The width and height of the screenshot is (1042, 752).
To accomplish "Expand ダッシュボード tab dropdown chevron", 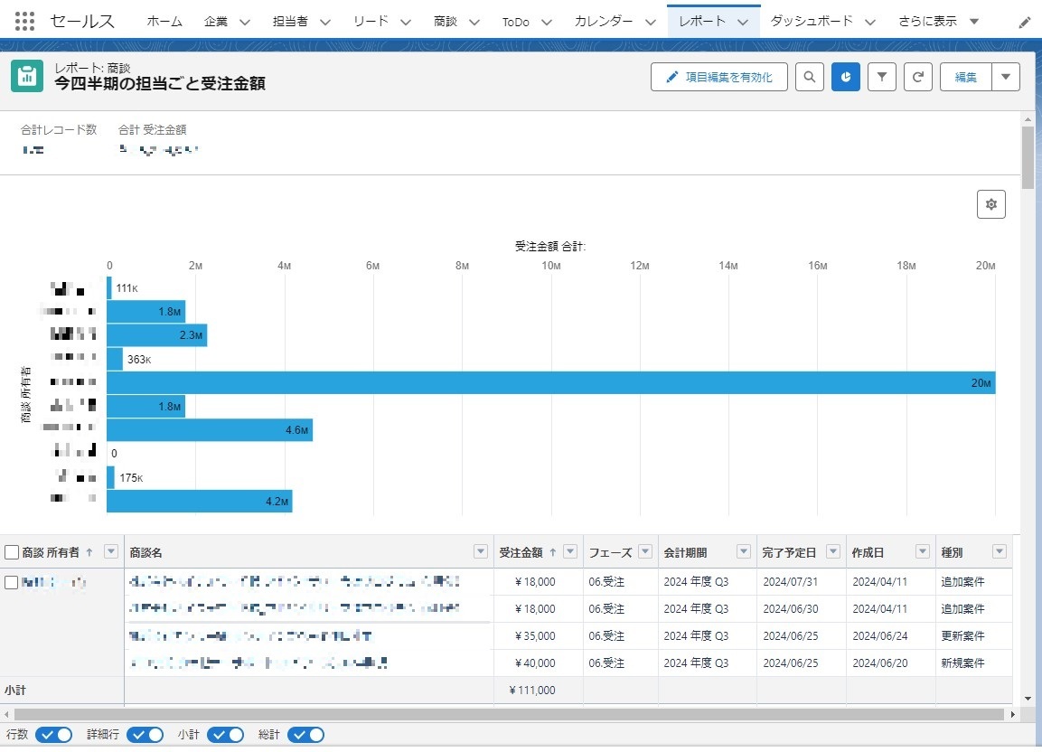I will tap(870, 22).
